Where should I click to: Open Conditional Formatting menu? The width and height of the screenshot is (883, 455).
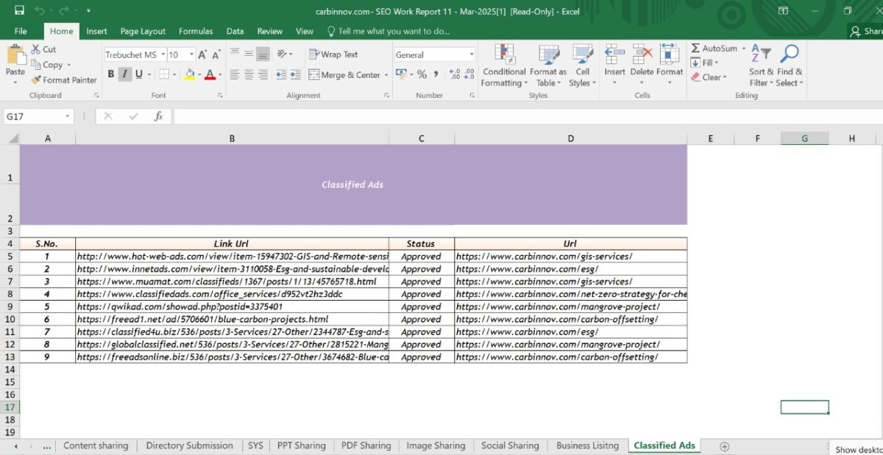pos(504,66)
